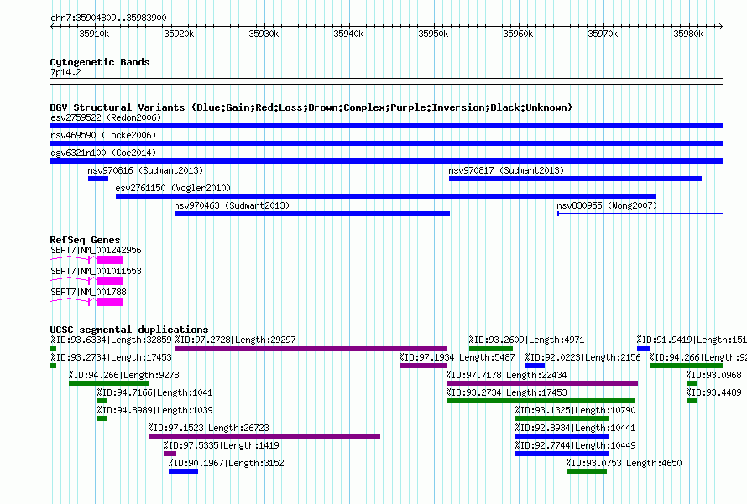The height and width of the screenshot is (504, 747).
Task: Select the Cytogenetic Bands track title
Action: (x=100, y=62)
